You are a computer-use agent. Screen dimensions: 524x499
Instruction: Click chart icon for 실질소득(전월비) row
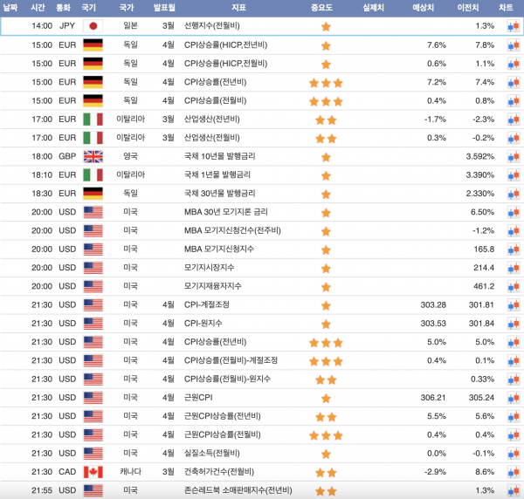coord(513,454)
